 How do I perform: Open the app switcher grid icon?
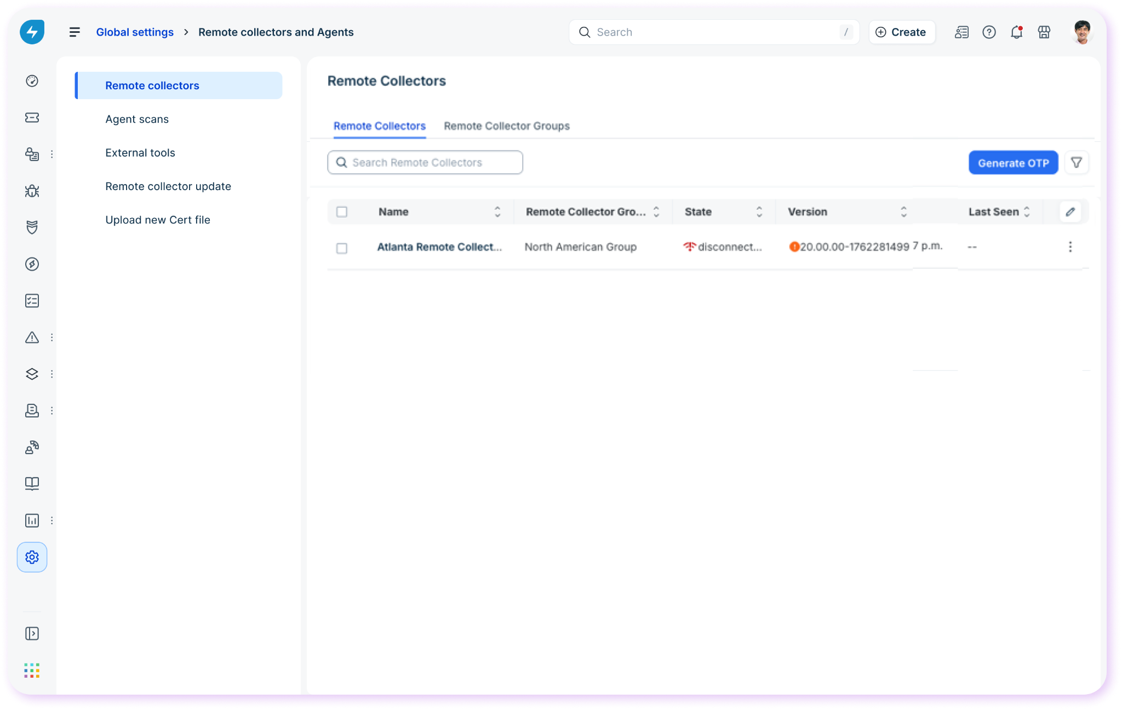tap(32, 670)
